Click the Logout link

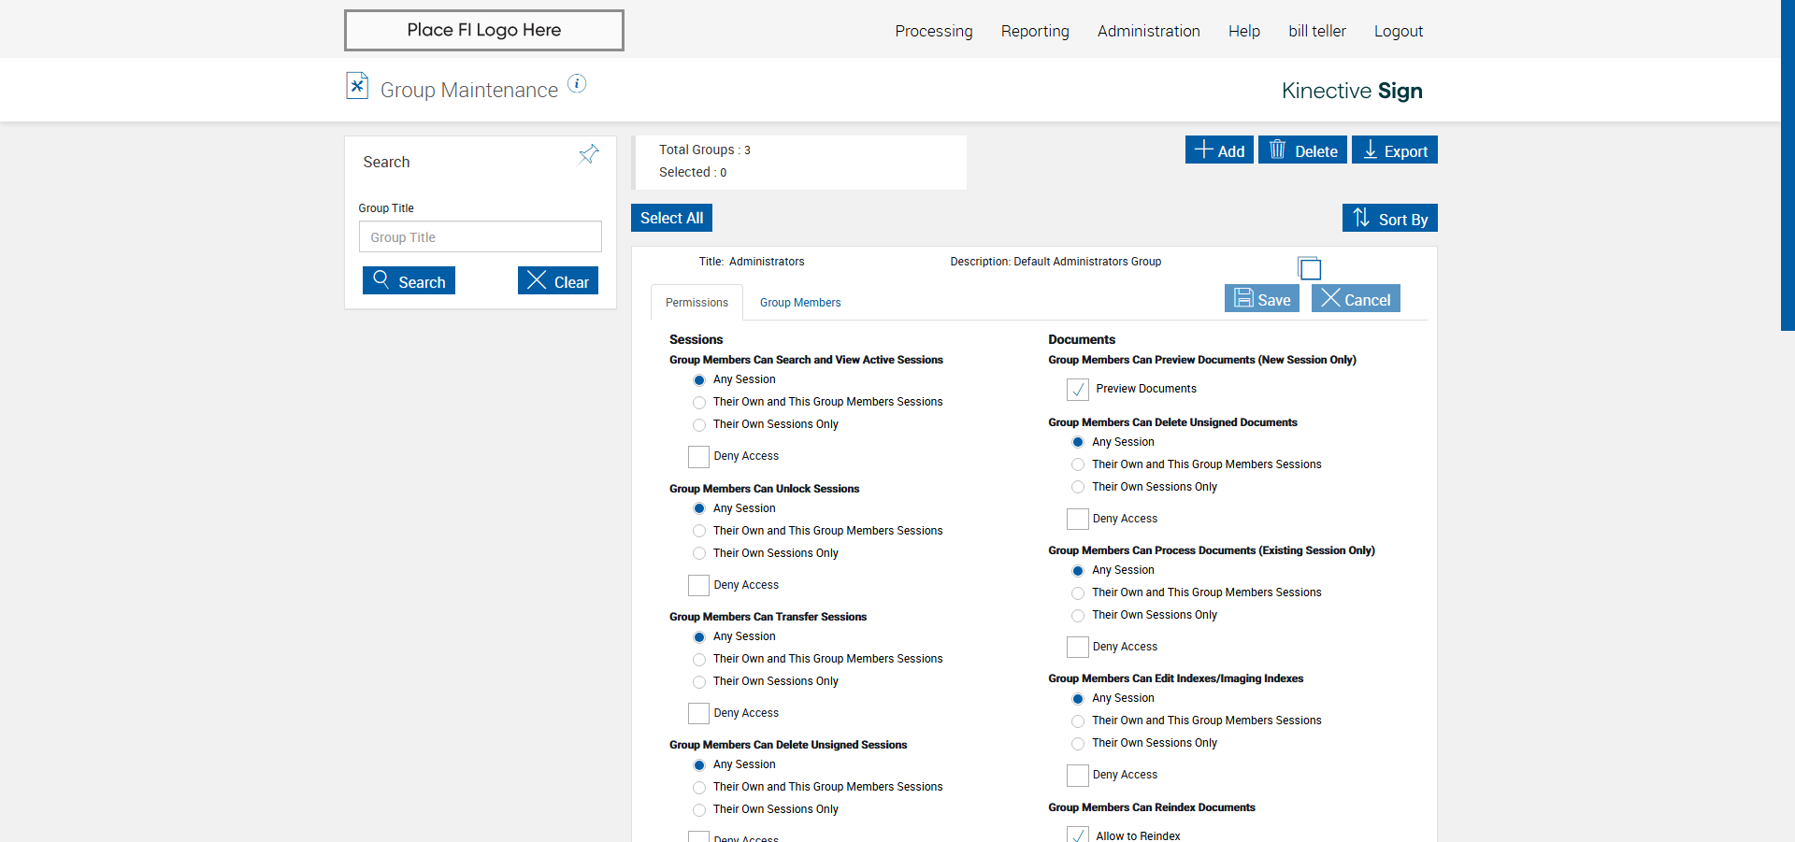pyautogui.click(x=1398, y=31)
